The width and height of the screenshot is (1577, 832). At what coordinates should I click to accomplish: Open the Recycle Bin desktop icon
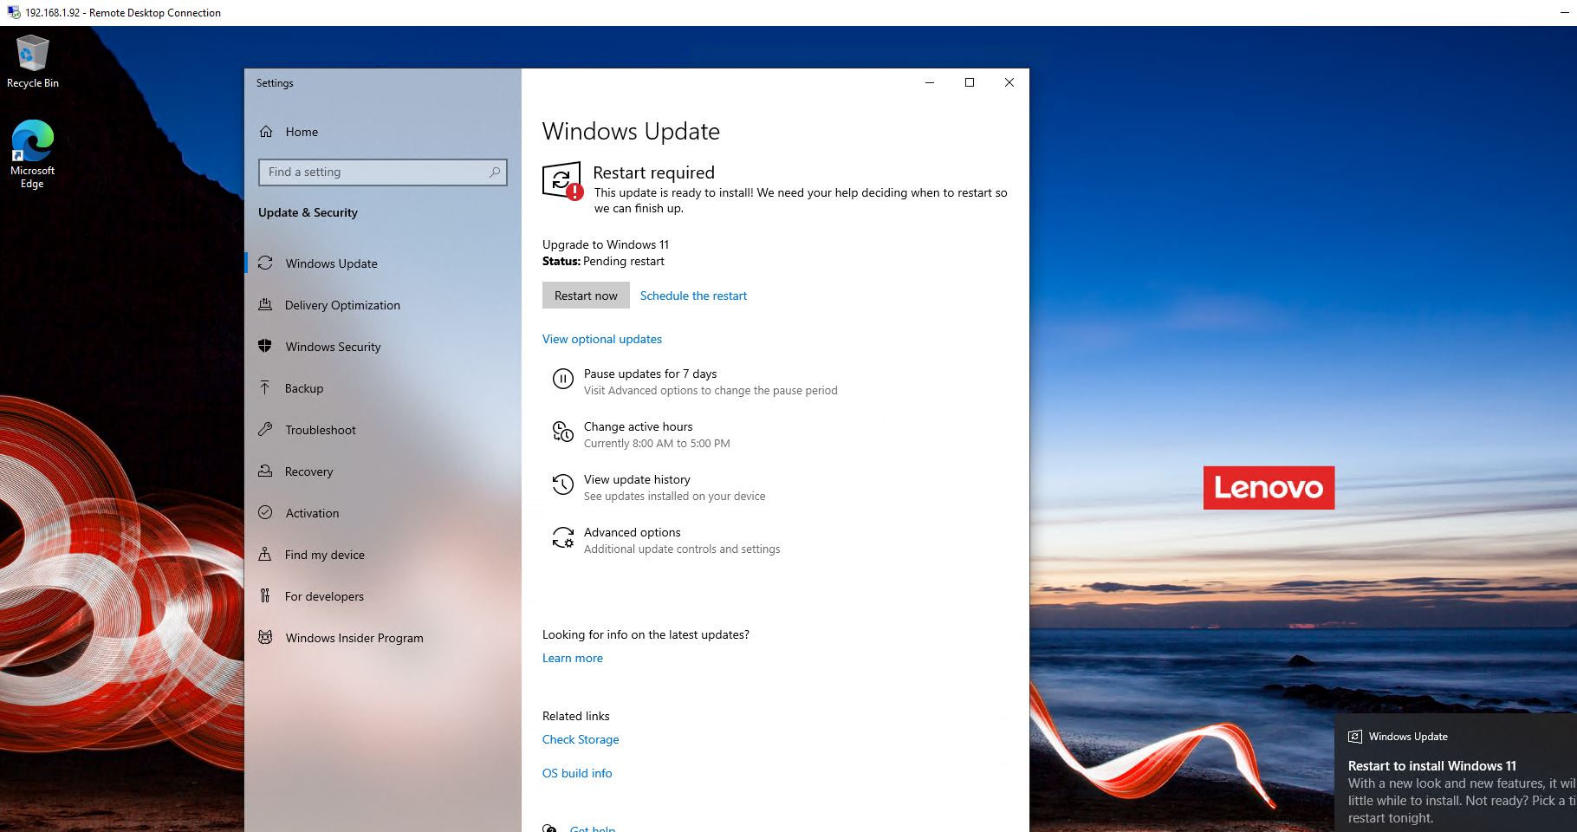[32, 55]
